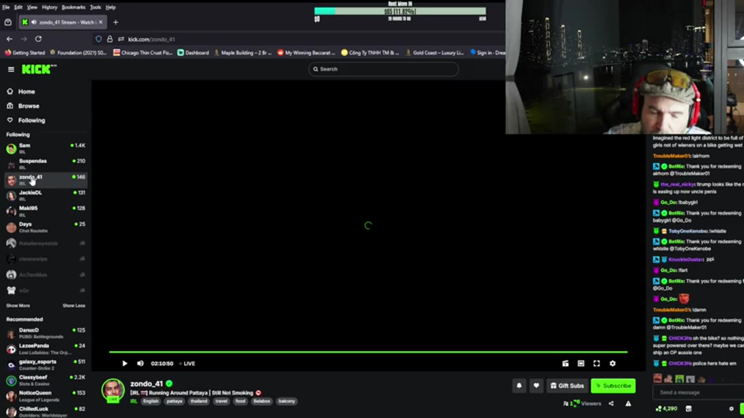The height and width of the screenshot is (418, 744).
Task: Open JackieDL channel in Following list
Action: 45,195
